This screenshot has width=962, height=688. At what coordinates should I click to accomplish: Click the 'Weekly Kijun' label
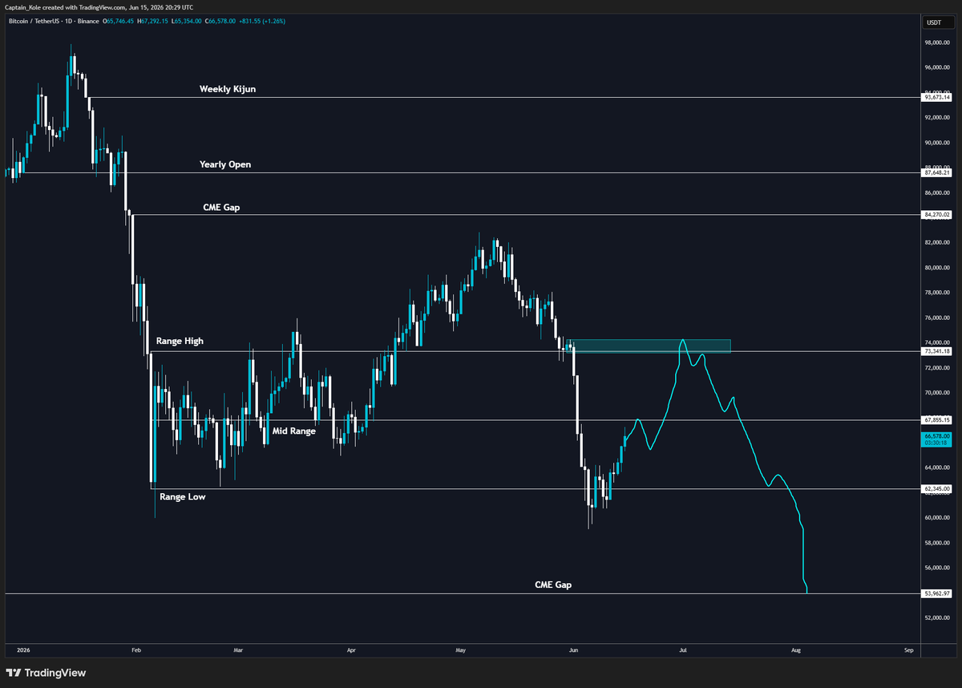pos(228,90)
